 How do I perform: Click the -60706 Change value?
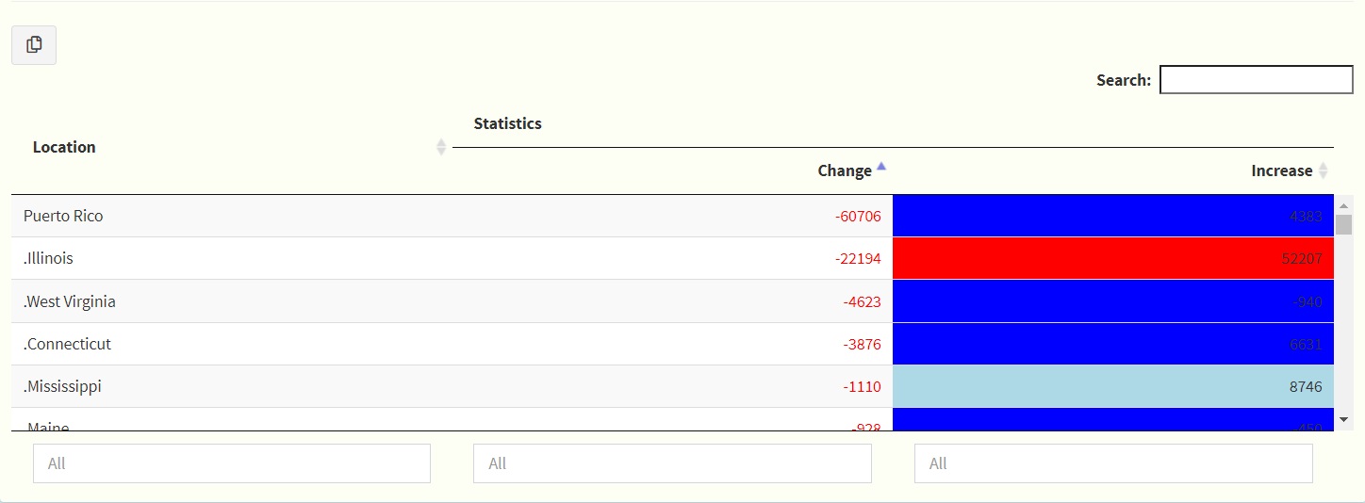click(858, 216)
